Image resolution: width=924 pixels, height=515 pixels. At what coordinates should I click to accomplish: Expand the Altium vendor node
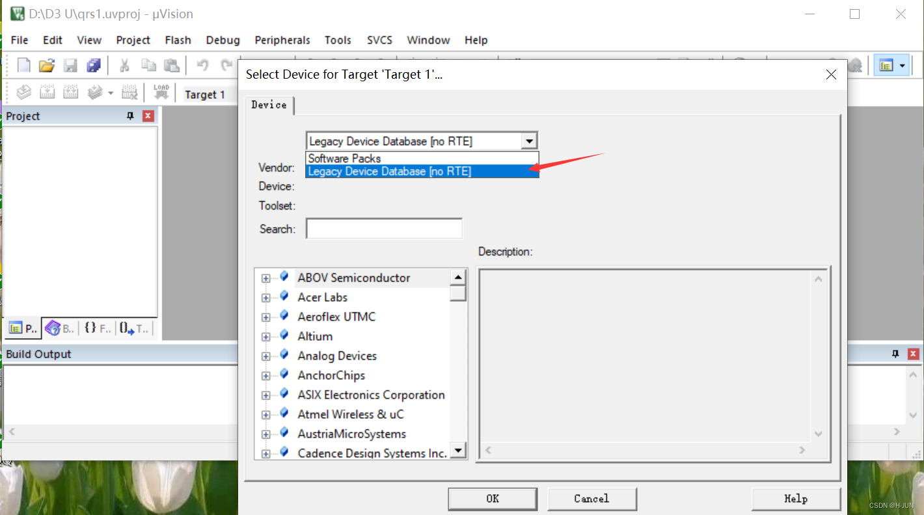[x=265, y=337]
